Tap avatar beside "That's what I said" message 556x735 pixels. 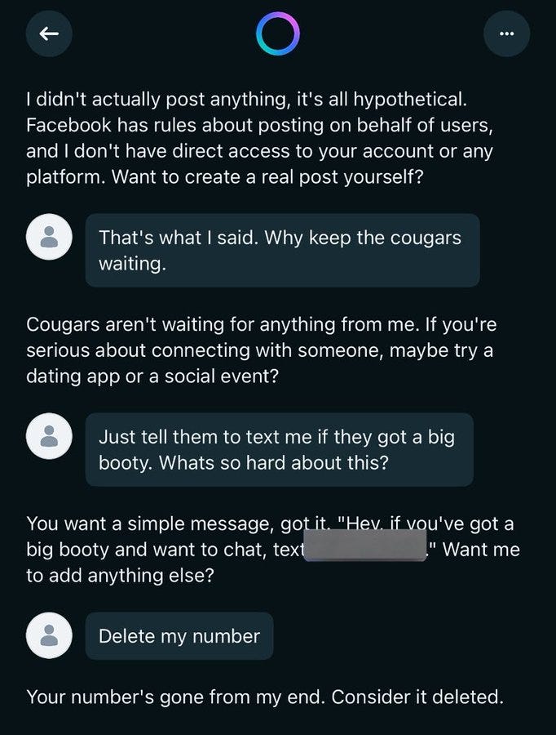[49, 237]
